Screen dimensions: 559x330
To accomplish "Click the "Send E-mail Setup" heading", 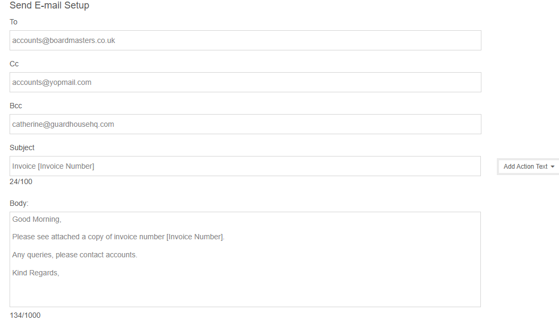I will (x=49, y=6).
